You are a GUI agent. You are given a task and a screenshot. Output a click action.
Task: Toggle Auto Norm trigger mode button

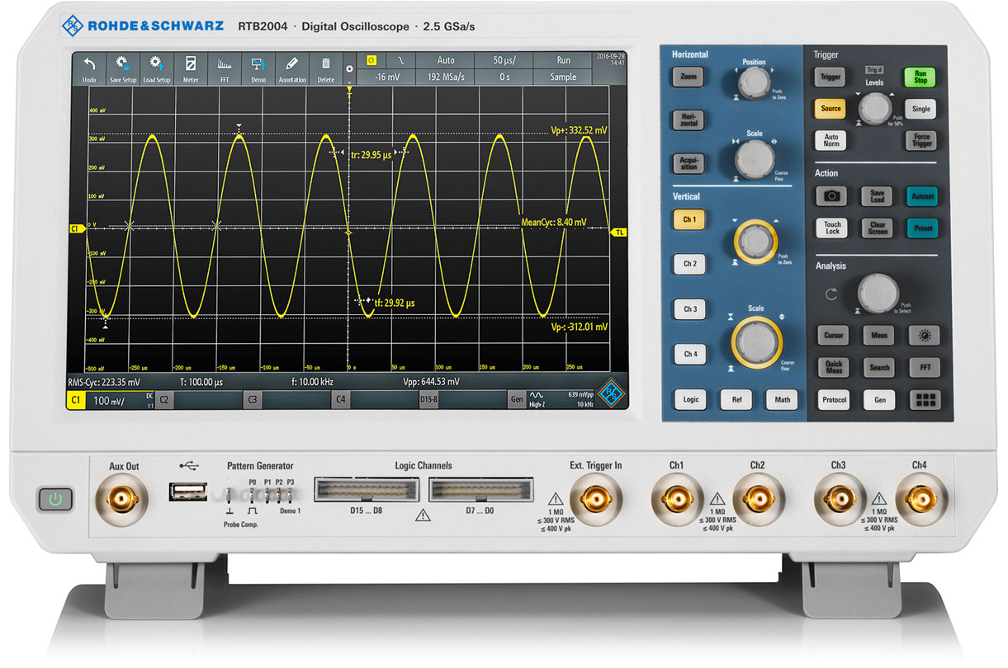click(x=831, y=140)
